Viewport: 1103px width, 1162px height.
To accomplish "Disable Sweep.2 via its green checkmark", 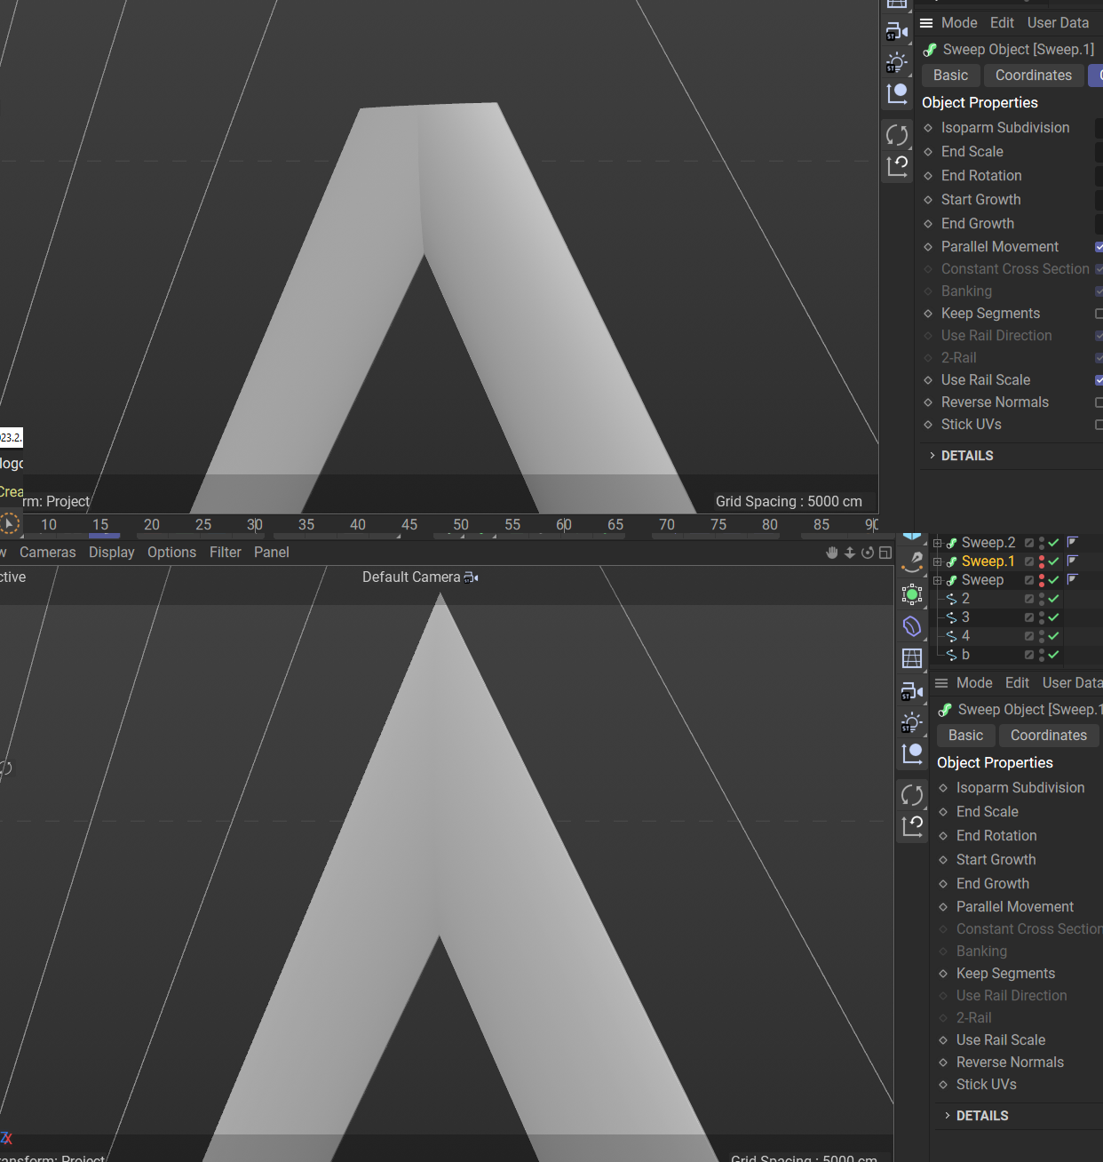I will pos(1053,543).
